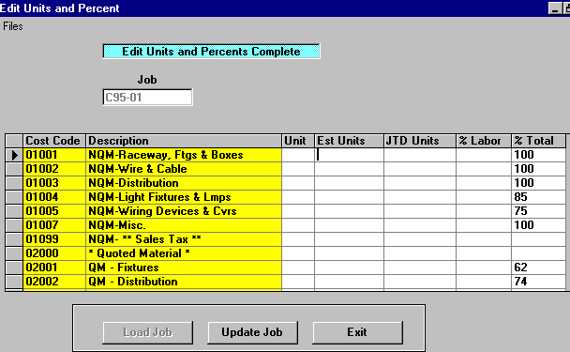Click description NQM-Wire & Cable
This screenshot has width=570, height=352.
[x=184, y=169]
